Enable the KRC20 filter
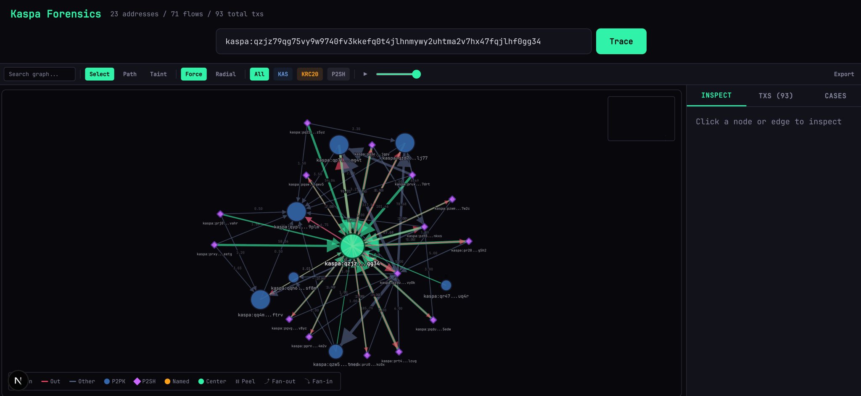Viewport: 861px width, 396px height. pyautogui.click(x=309, y=74)
